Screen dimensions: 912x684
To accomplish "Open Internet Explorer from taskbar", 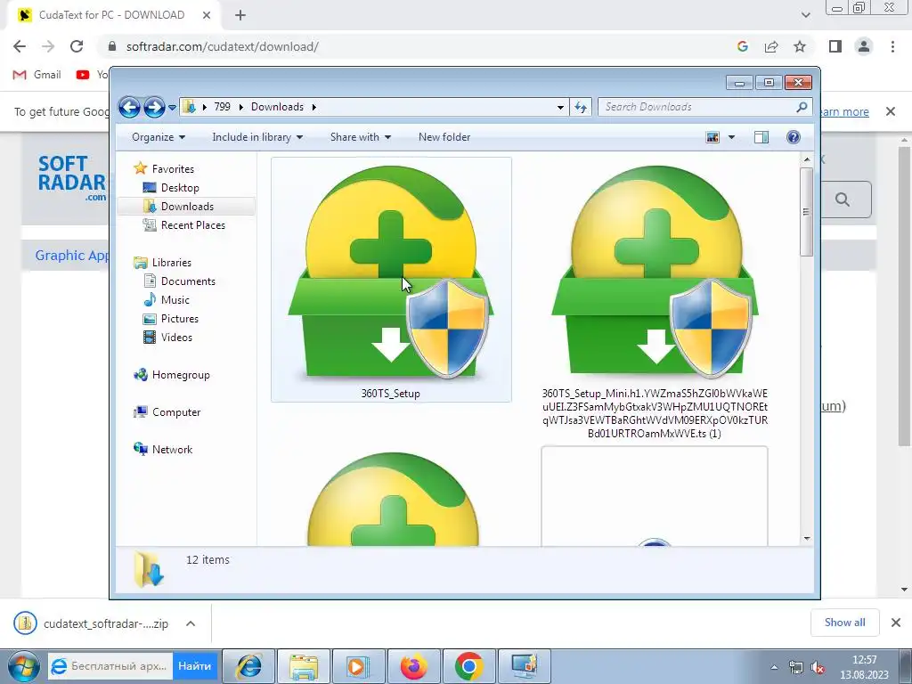I will 249,666.
